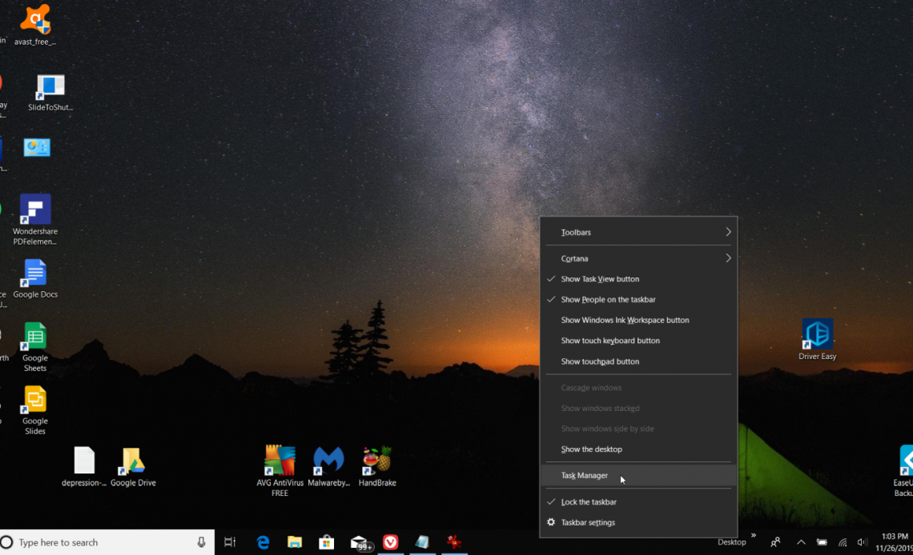Click the Task View taskbar button
Viewport: 913px width, 555px height.
tap(230, 542)
